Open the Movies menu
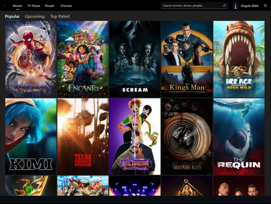Screen dimensions: 271x204 pyautogui.click(x=18, y=6)
